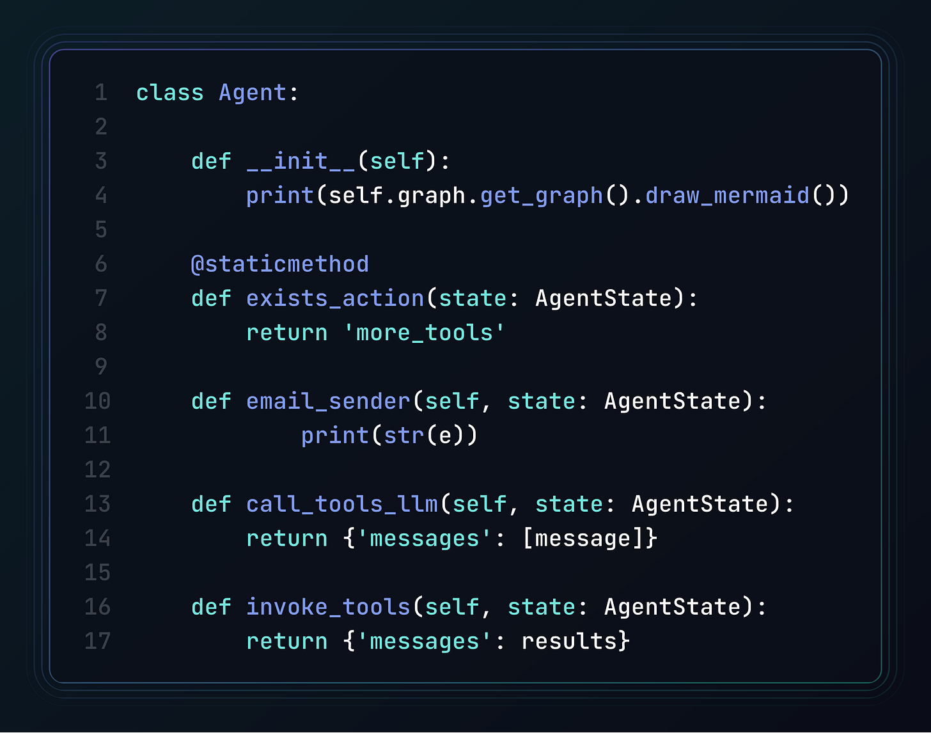
Task: Click the "get_graph" method call
Action: click(x=542, y=195)
